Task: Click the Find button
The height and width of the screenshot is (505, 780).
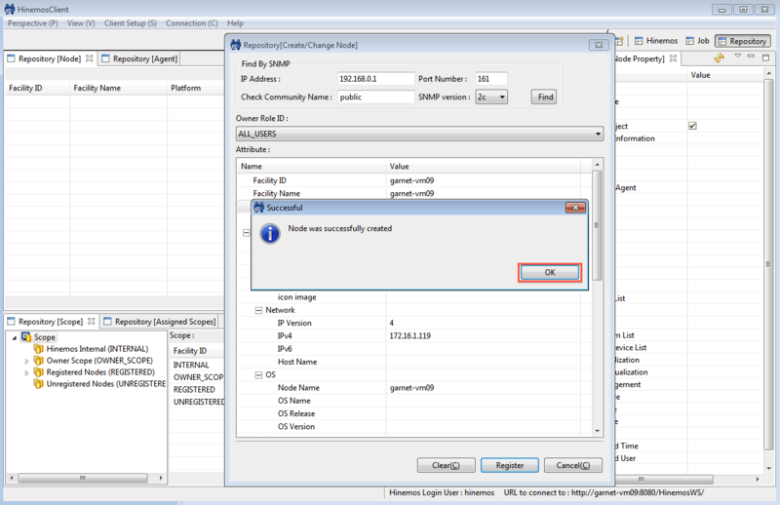Action: pos(545,97)
